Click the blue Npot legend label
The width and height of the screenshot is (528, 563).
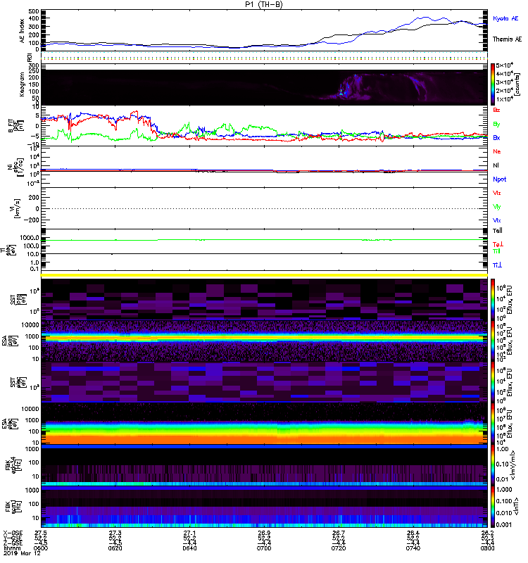pos(500,179)
